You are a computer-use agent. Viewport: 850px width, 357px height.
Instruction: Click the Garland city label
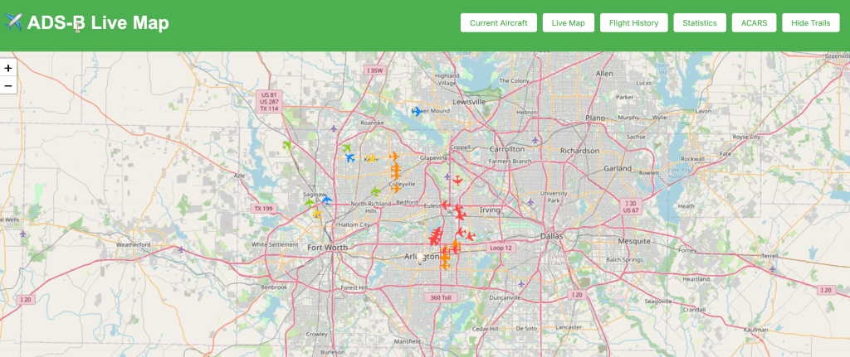tap(618, 168)
